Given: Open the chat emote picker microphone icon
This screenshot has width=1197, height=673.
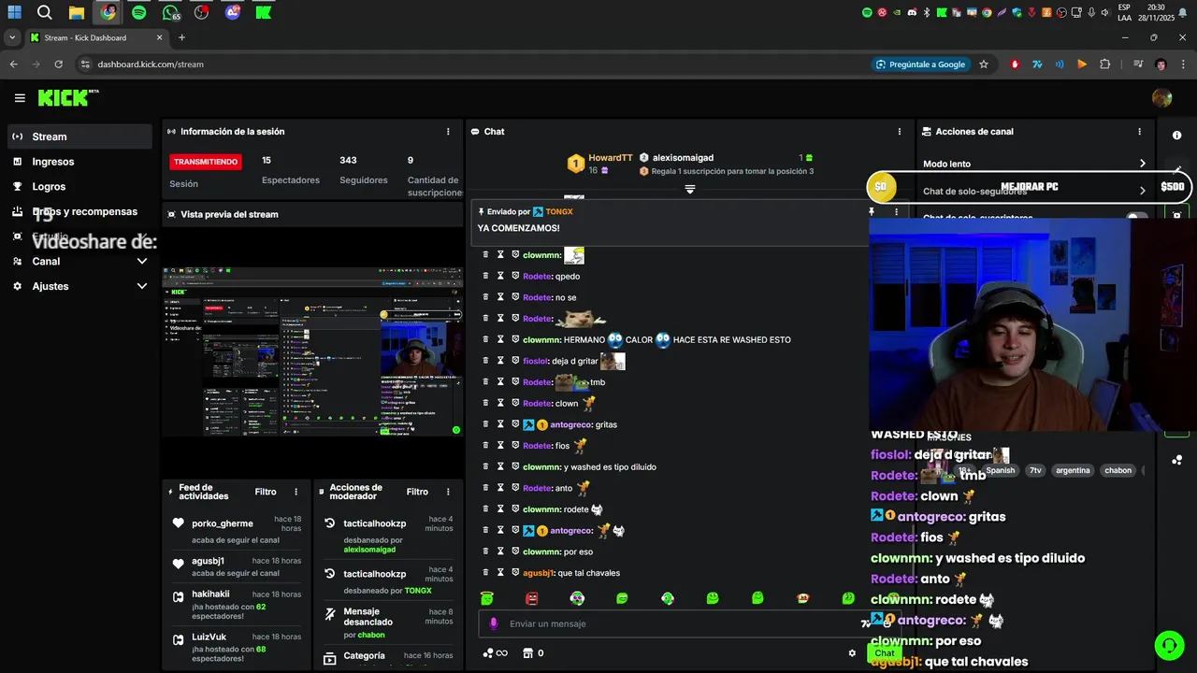Looking at the screenshot, I should 494,623.
